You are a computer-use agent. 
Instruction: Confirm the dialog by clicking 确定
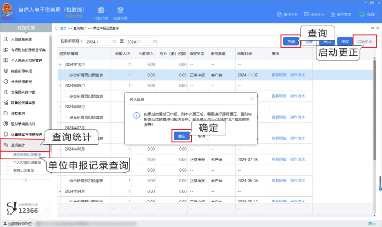coord(181,136)
